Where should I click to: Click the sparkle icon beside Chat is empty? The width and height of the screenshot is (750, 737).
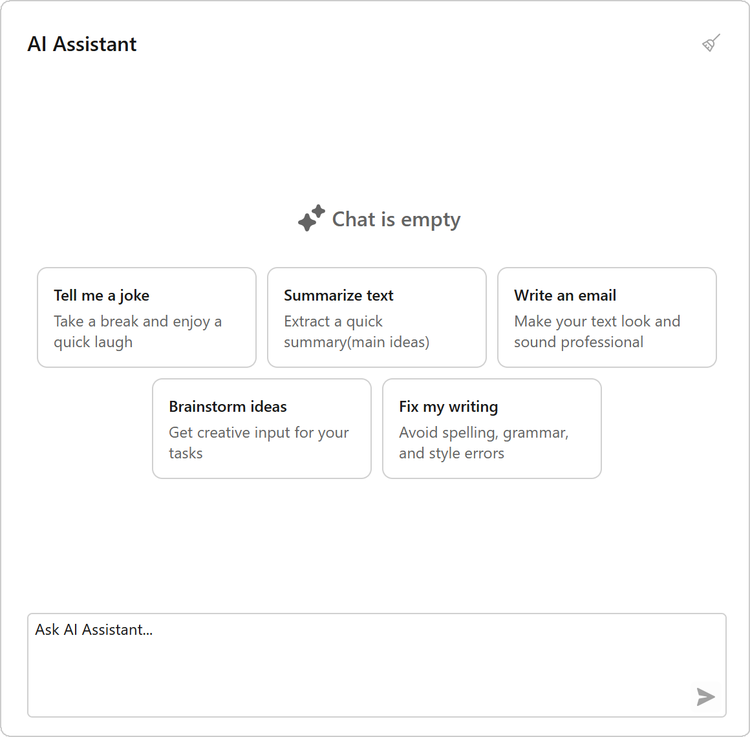pyautogui.click(x=312, y=218)
